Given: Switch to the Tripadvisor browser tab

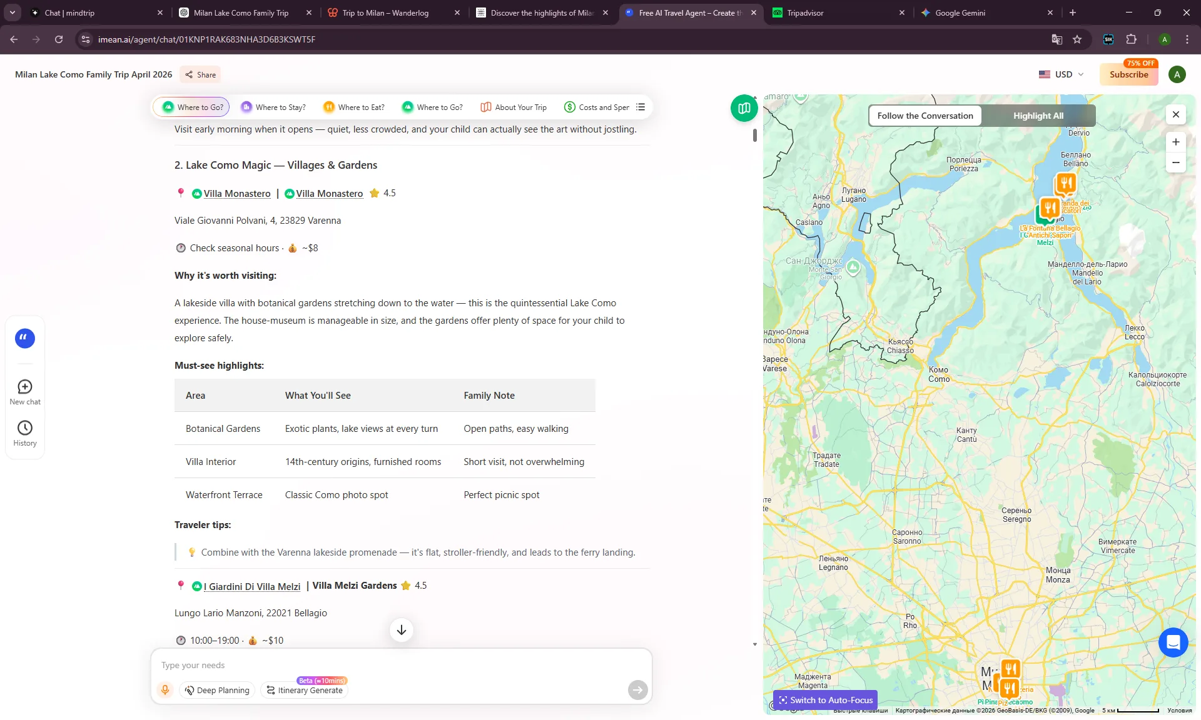Looking at the screenshot, I should click(x=838, y=12).
